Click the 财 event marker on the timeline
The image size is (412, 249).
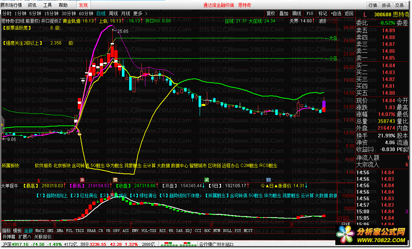click(x=268, y=180)
